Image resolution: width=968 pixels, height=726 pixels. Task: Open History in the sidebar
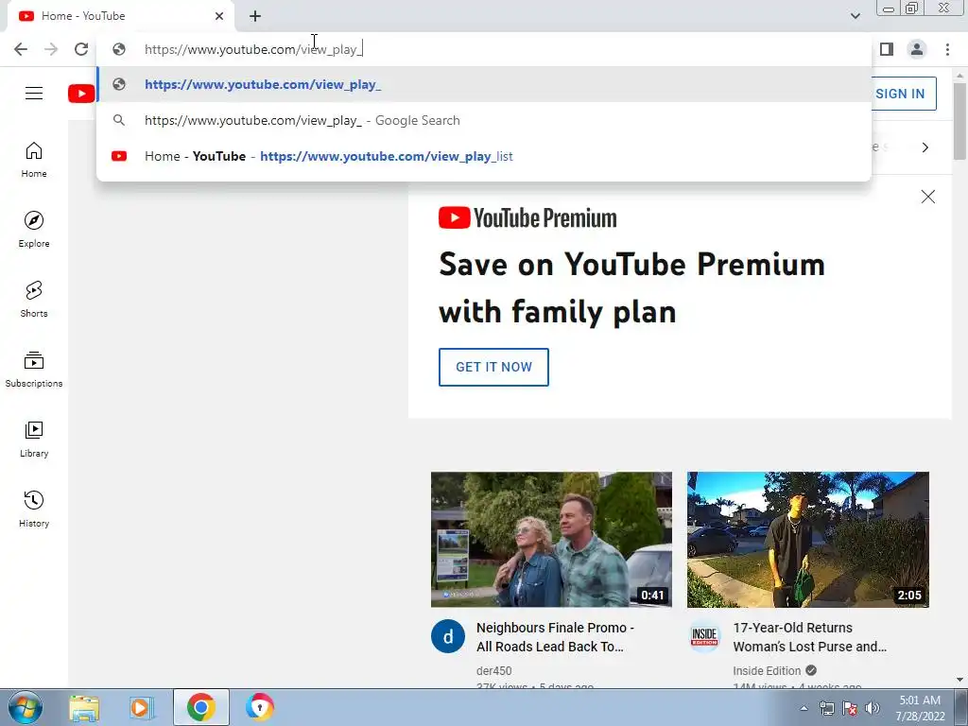tap(34, 510)
